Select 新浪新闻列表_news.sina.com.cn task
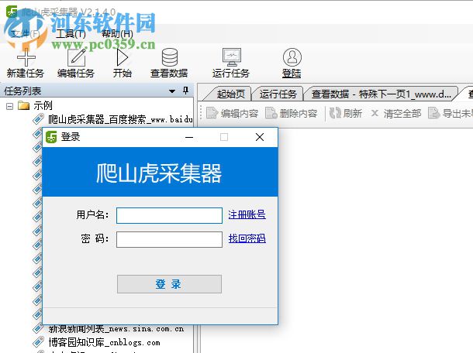The image size is (473, 353). point(116,329)
